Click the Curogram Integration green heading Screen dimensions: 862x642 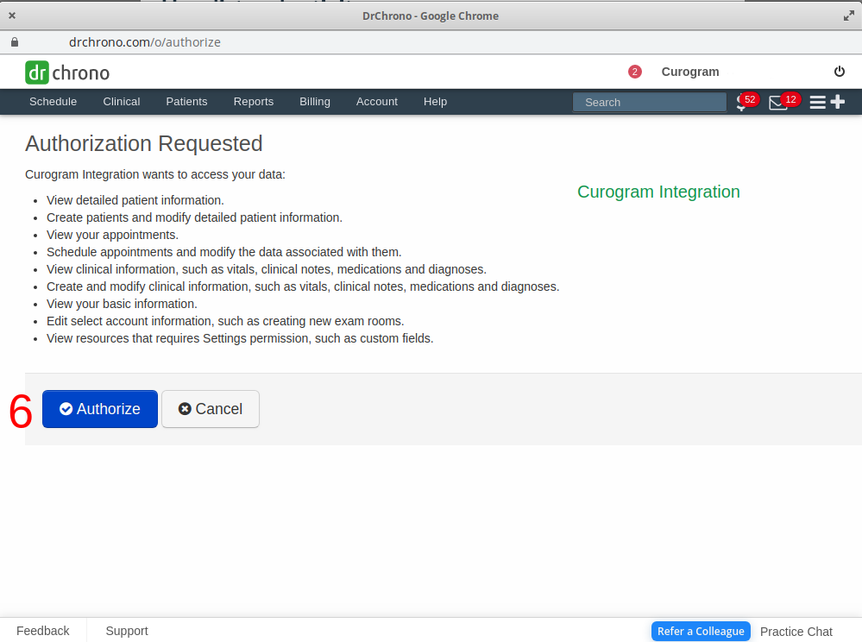click(x=658, y=192)
